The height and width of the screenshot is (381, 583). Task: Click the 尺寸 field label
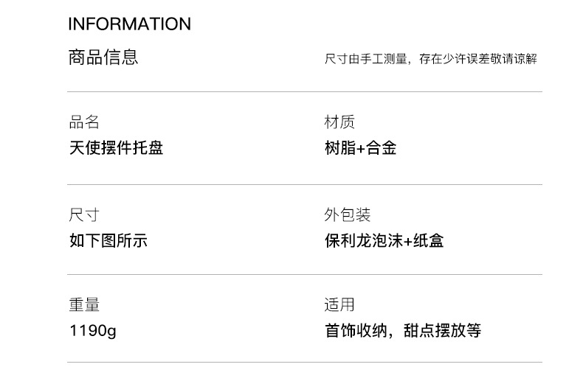coord(84,215)
